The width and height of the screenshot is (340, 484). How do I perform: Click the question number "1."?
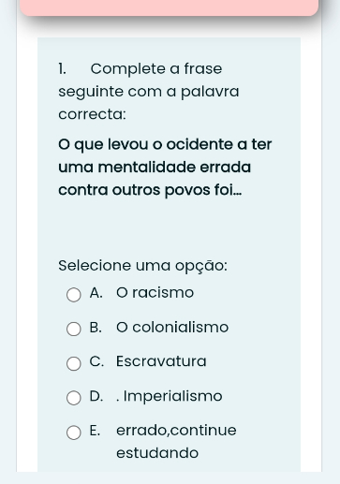click(x=62, y=68)
